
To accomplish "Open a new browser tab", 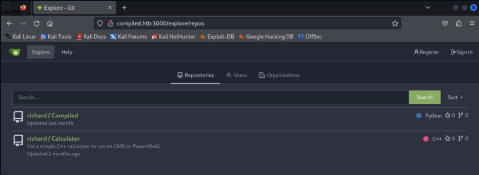I will (x=124, y=8).
